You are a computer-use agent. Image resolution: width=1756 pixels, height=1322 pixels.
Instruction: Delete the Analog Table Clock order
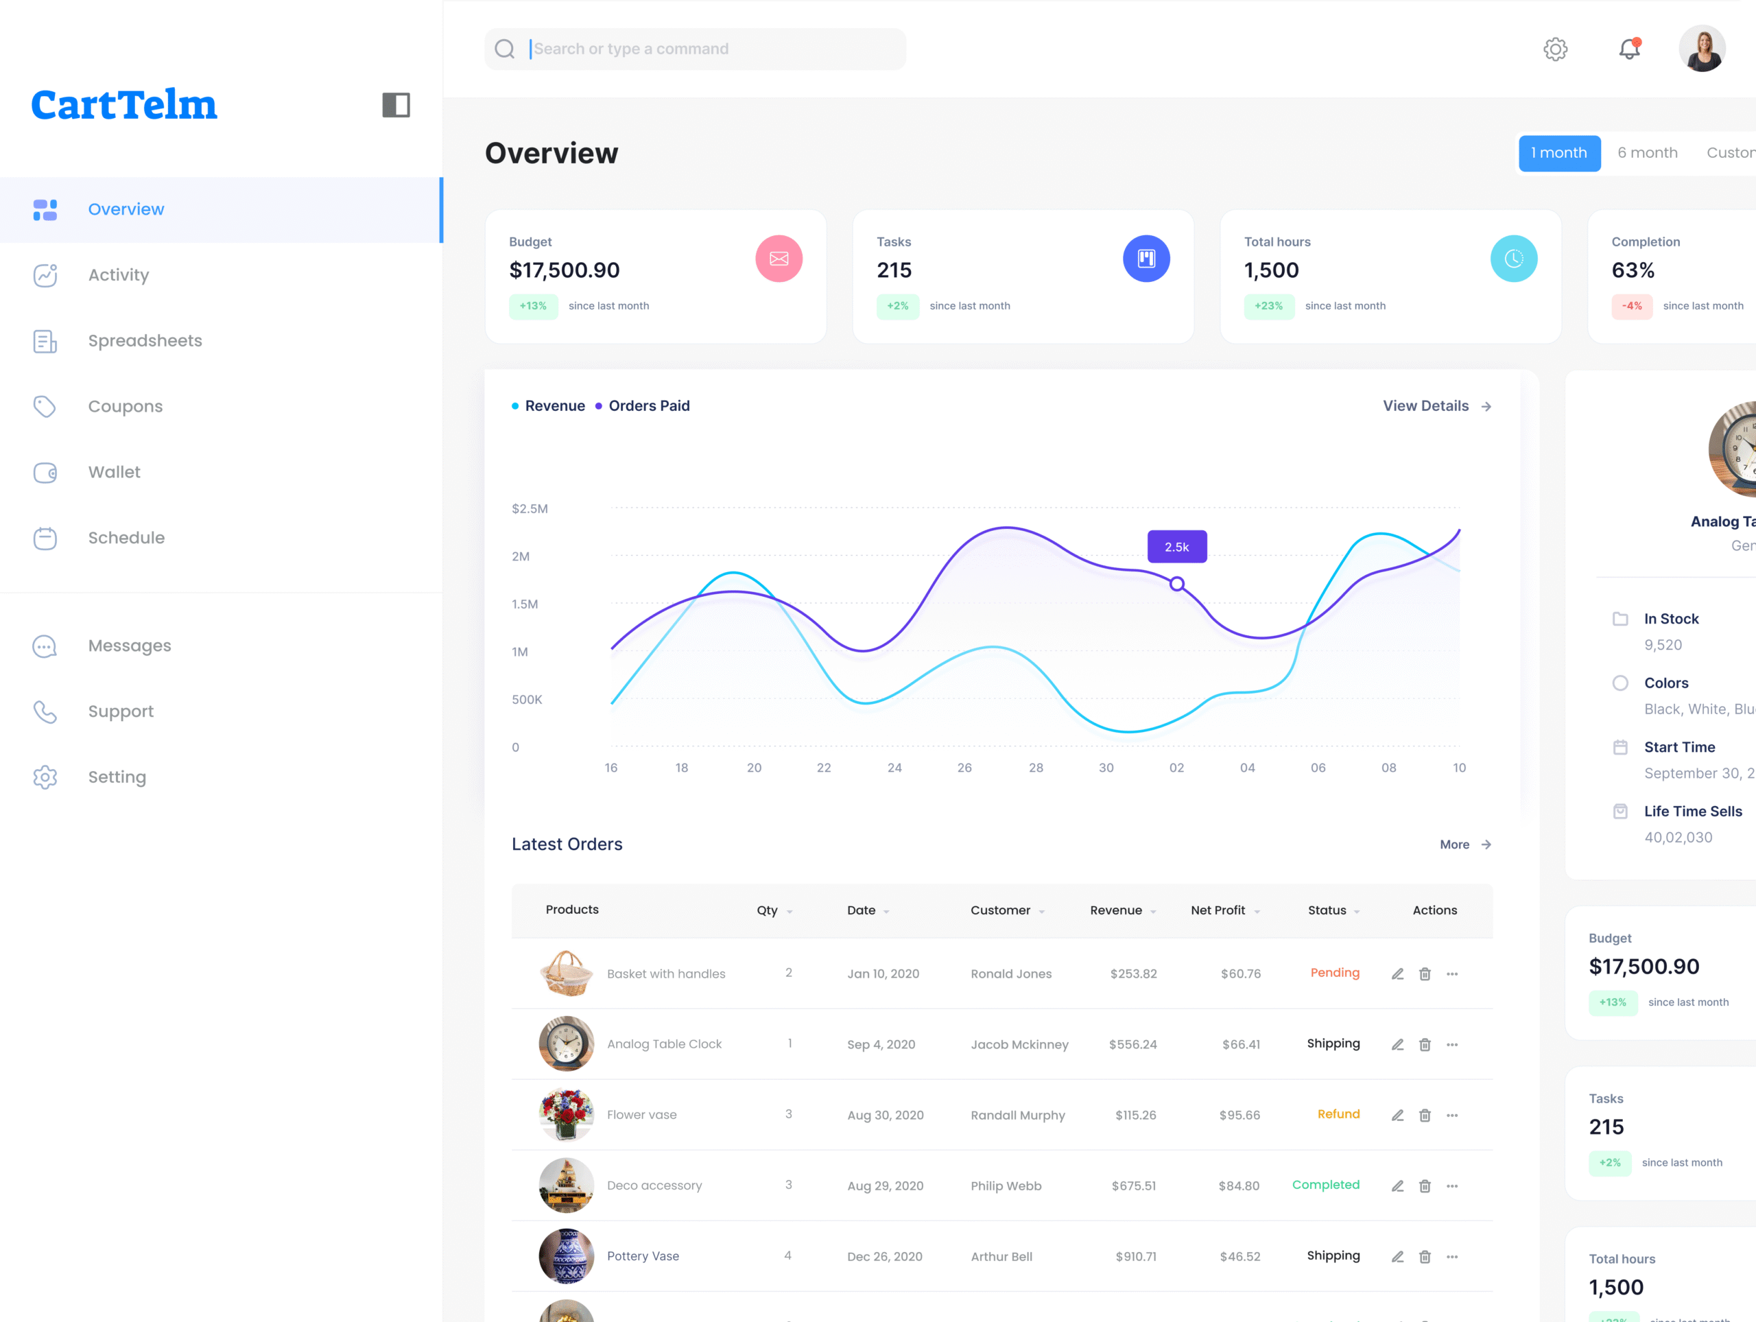point(1424,1045)
